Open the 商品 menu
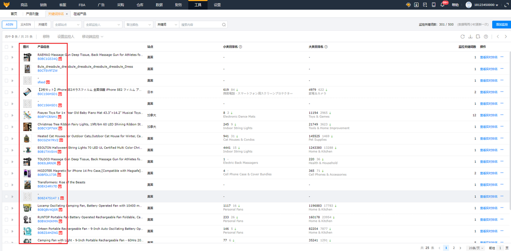511x251 pixels. [24, 5]
